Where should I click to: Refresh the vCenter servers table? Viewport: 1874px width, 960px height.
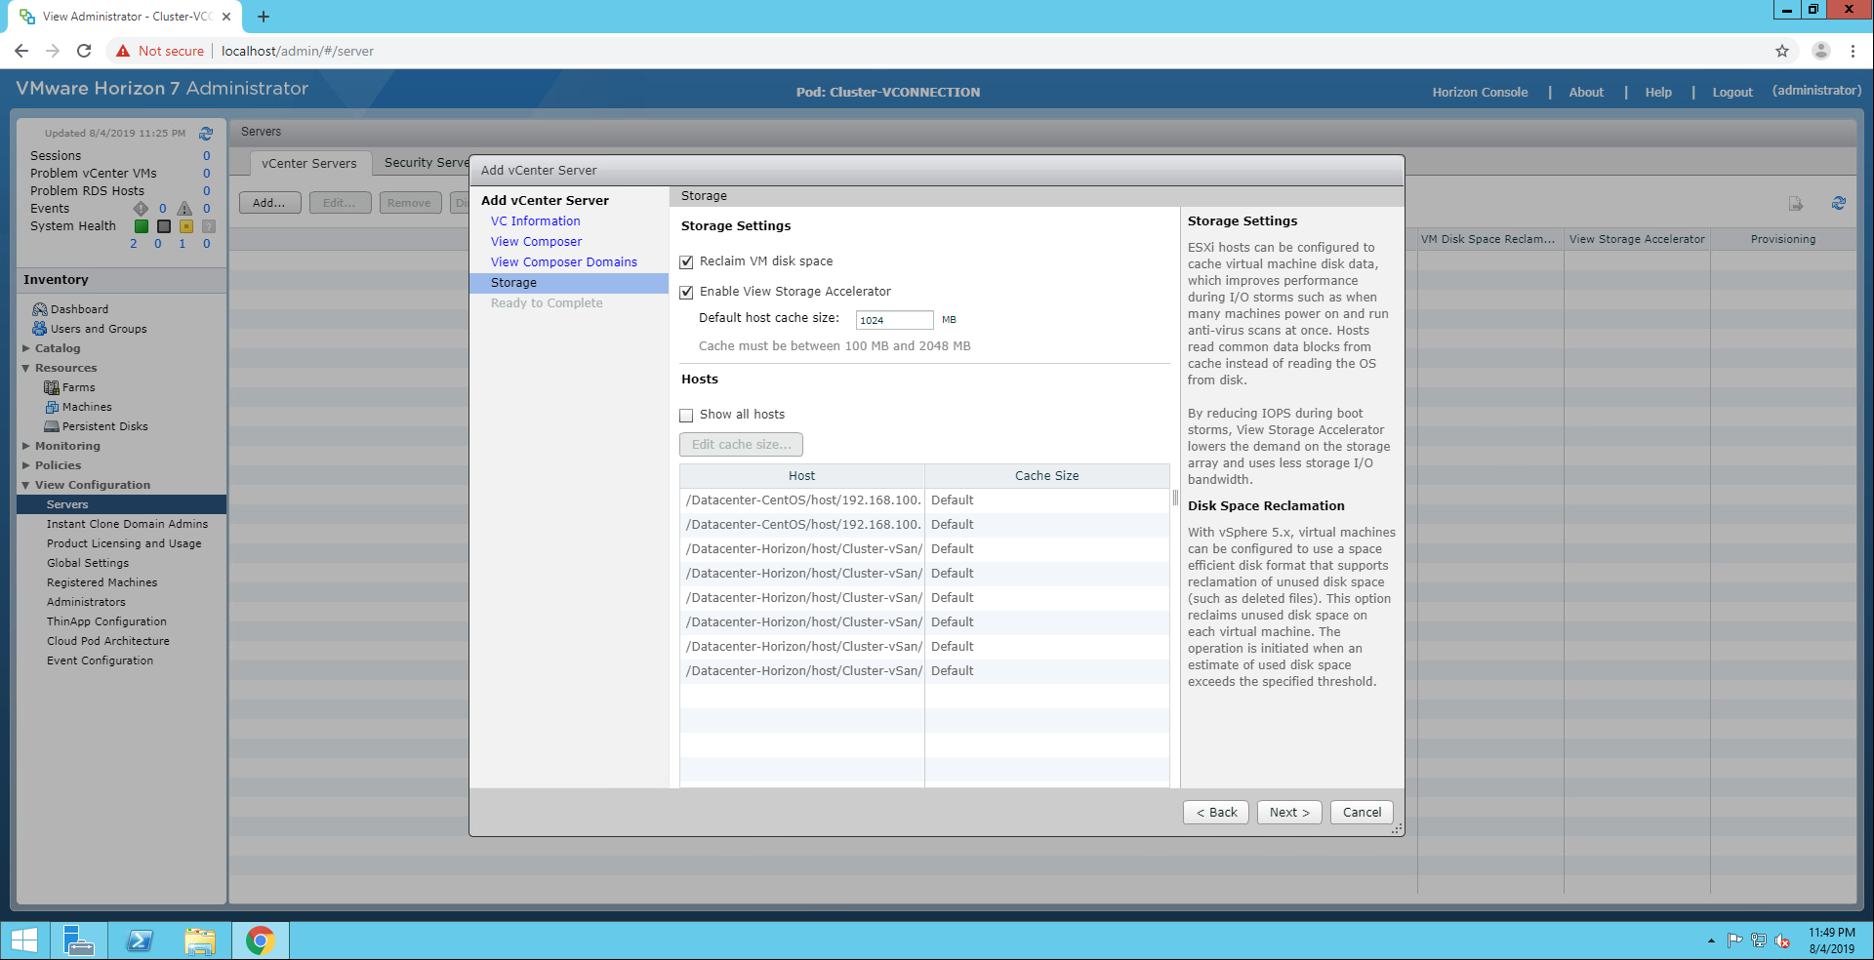coord(1838,203)
